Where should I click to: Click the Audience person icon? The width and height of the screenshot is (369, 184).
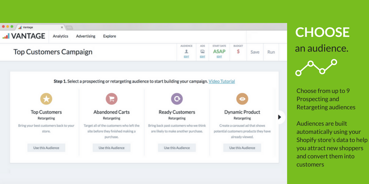(187, 52)
